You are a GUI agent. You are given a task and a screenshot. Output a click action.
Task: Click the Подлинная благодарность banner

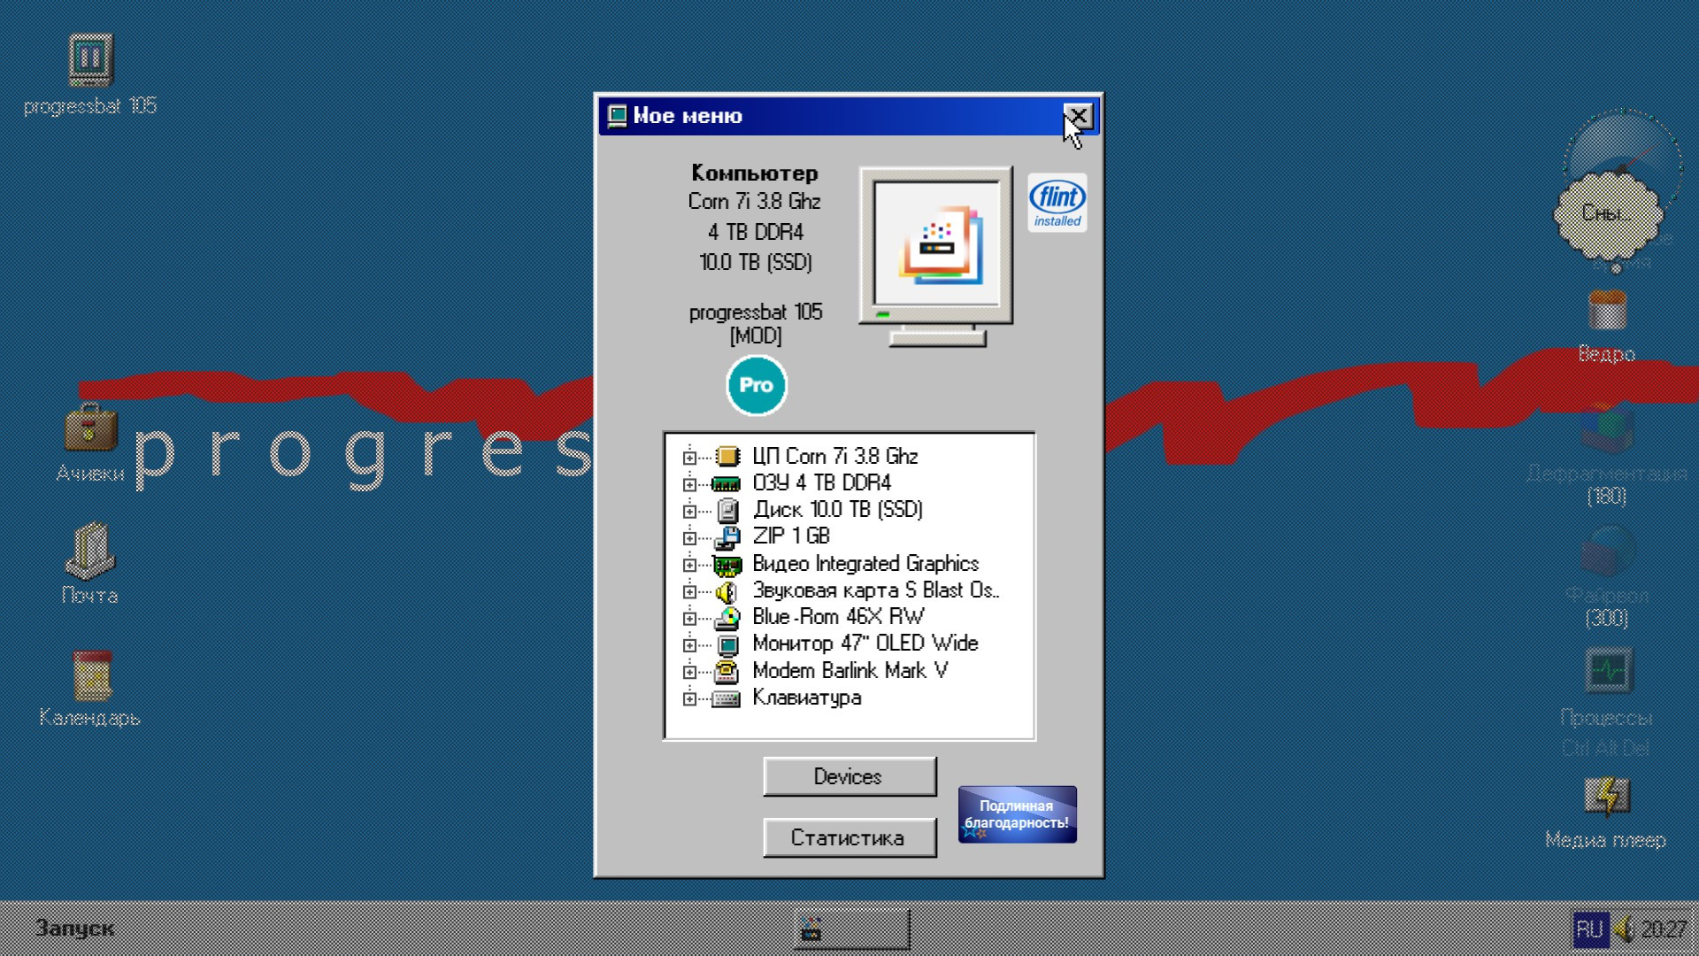click(x=1017, y=814)
